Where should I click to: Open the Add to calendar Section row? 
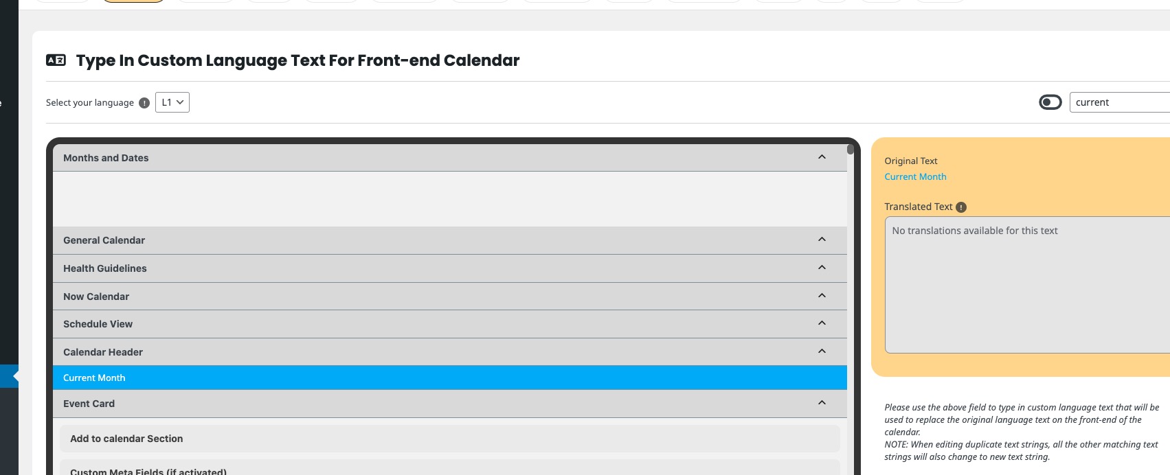point(450,439)
